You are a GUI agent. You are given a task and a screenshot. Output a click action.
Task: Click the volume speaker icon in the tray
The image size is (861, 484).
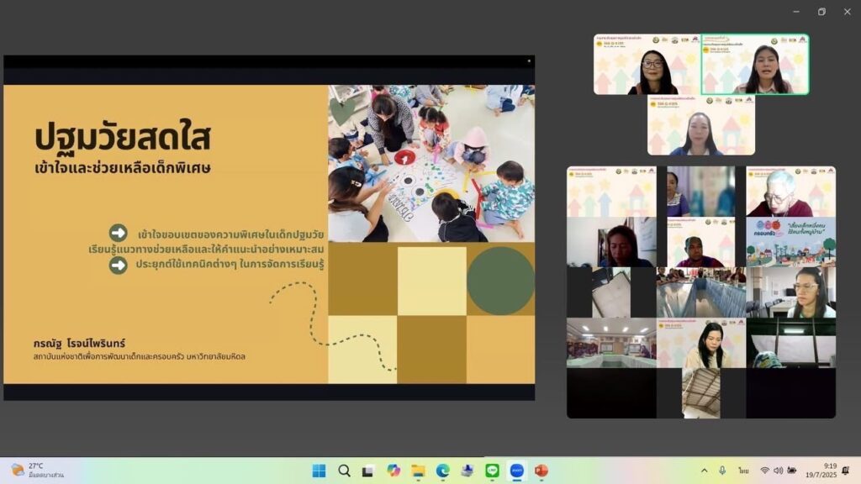point(778,471)
